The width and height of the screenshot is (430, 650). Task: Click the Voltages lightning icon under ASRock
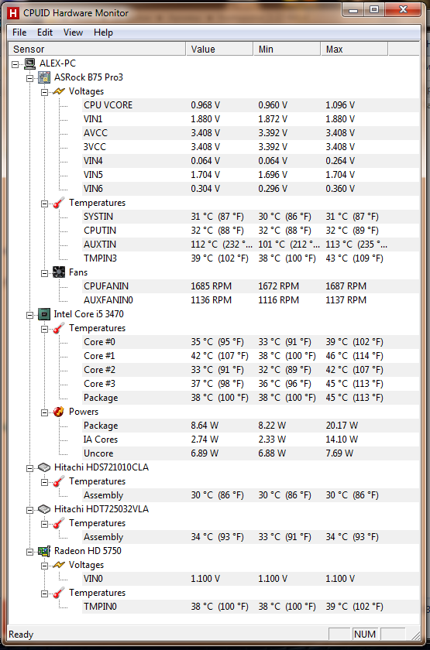(x=59, y=91)
